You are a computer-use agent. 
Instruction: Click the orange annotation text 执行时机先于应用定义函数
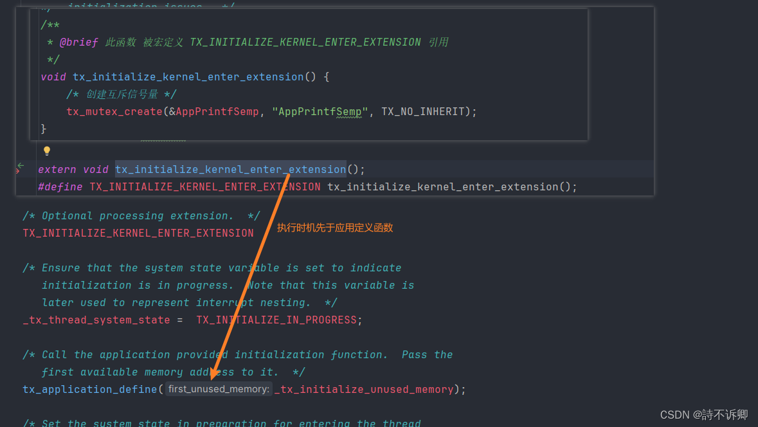pos(334,228)
